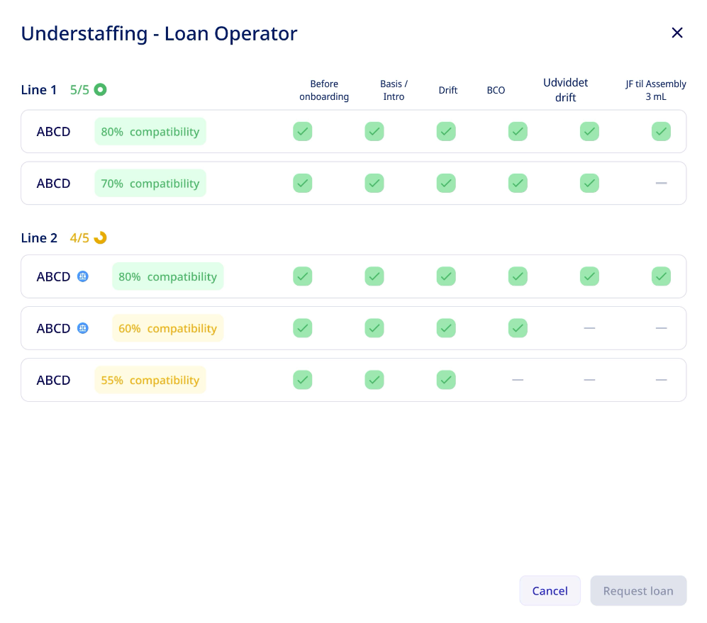Click BCO check in Line 1 80% row
Image resolution: width=707 pixels, height=623 pixels.
pyautogui.click(x=518, y=132)
